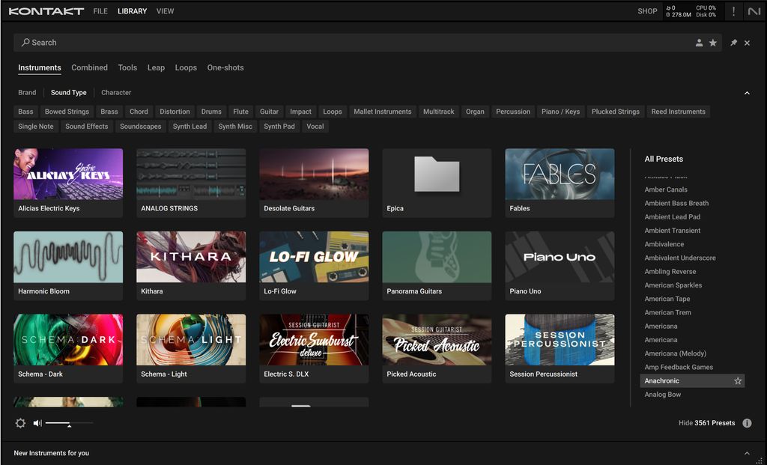Expand the New Instruments for you section
767x465 pixels.
point(747,453)
